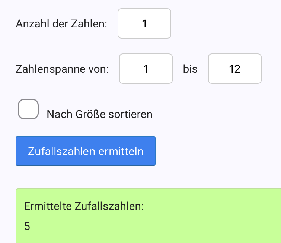The image size is (281, 243).
Task: Click the 'Anzahl der Zahlen' input field
Action: 144,24
